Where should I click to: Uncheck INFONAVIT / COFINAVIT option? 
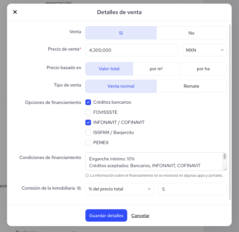click(88, 122)
